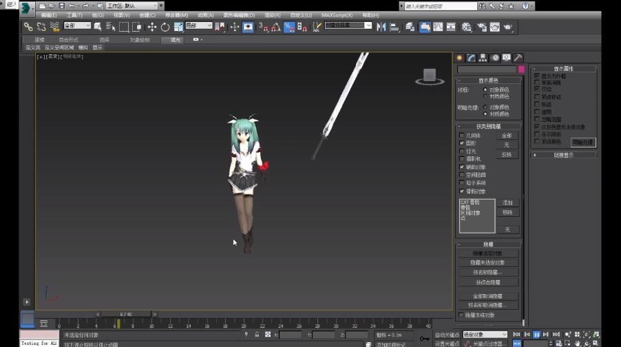Switch to the Modify command panel tab
Screen dimensions: 621x347
[471, 58]
